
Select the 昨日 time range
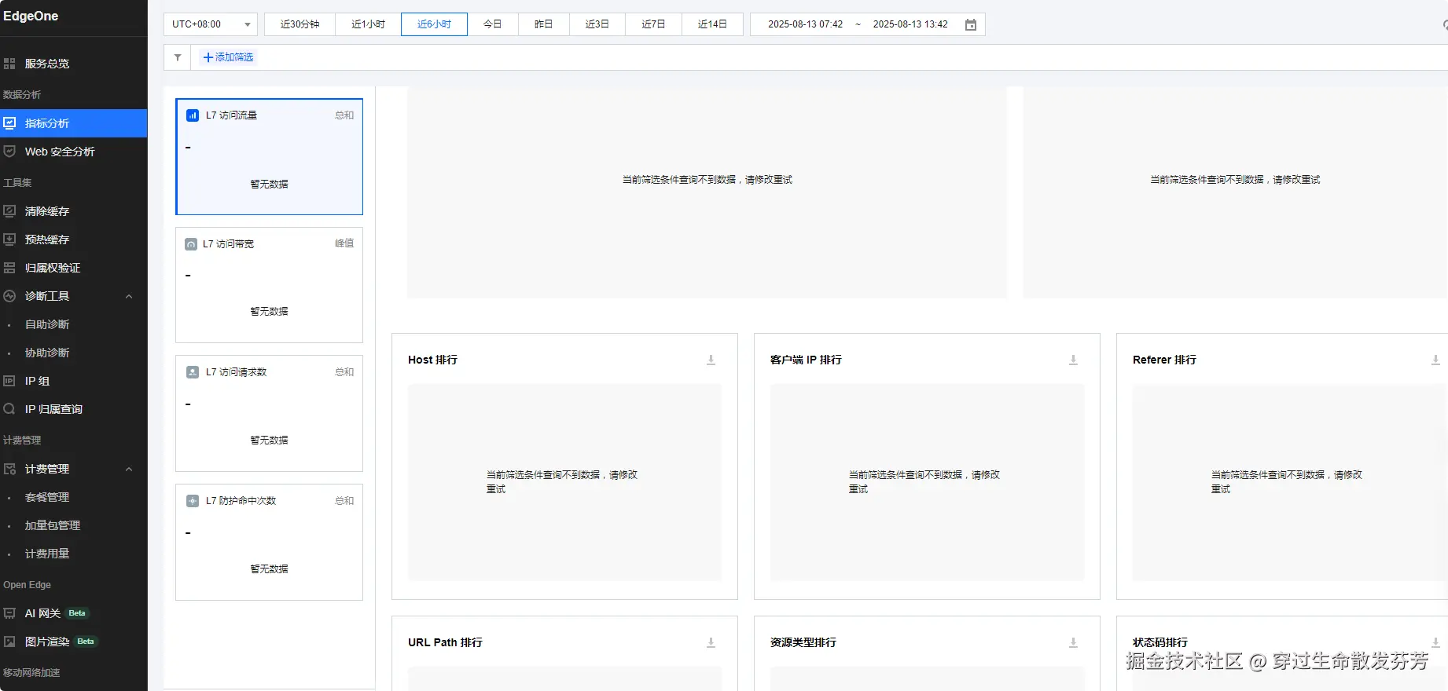tap(543, 24)
